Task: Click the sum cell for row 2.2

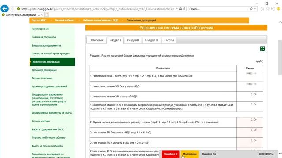Action: pyautogui.click(x=250, y=143)
